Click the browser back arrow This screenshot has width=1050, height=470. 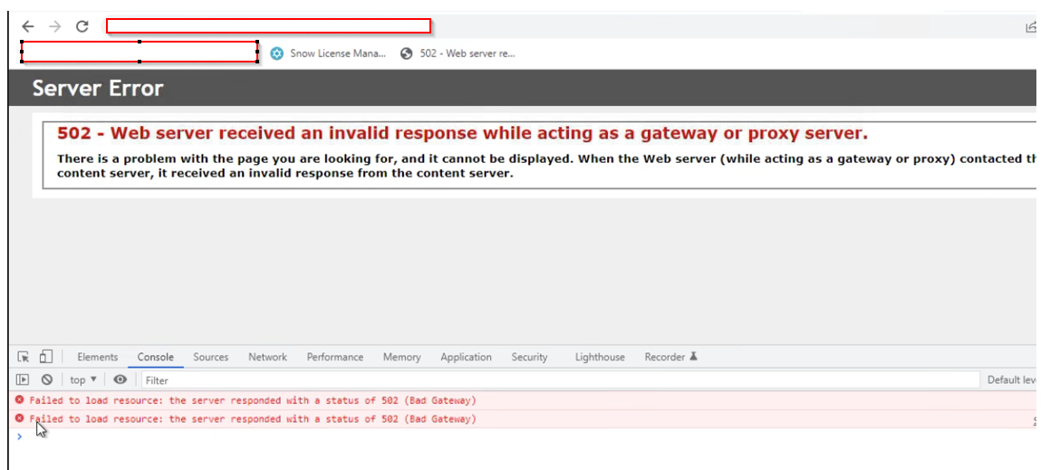[x=28, y=26]
